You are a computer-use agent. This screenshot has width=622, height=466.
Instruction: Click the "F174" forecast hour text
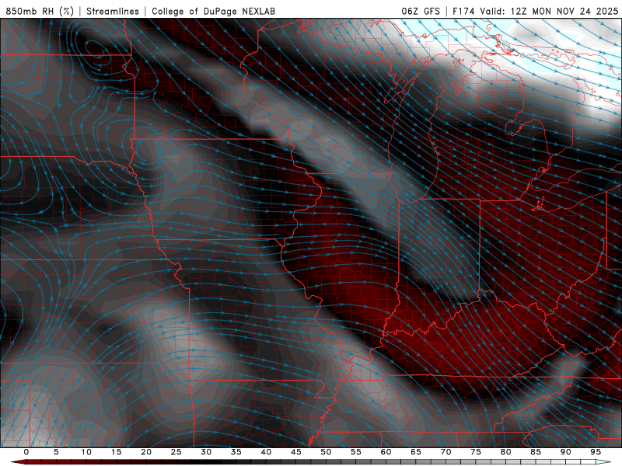tap(463, 11)
